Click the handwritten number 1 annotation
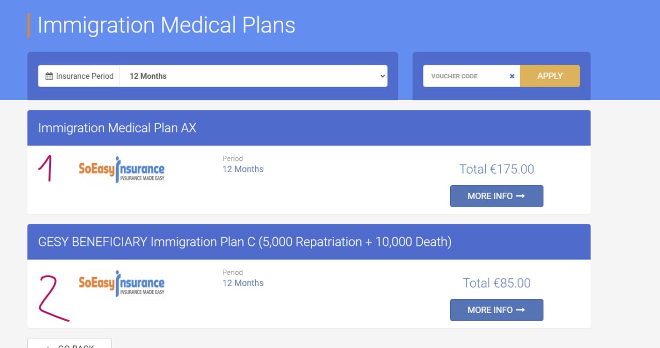Image resolution: width=660 pixels, height=348 pixels. 46,168
